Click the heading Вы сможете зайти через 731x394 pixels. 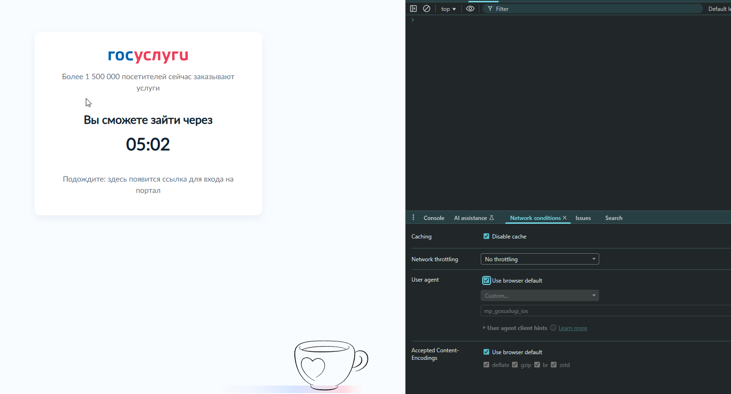pyautogui.click(x=148, y=120)
